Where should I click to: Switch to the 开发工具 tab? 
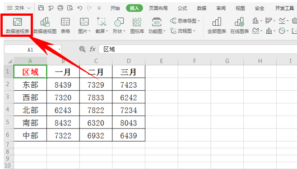coord(284,8)
